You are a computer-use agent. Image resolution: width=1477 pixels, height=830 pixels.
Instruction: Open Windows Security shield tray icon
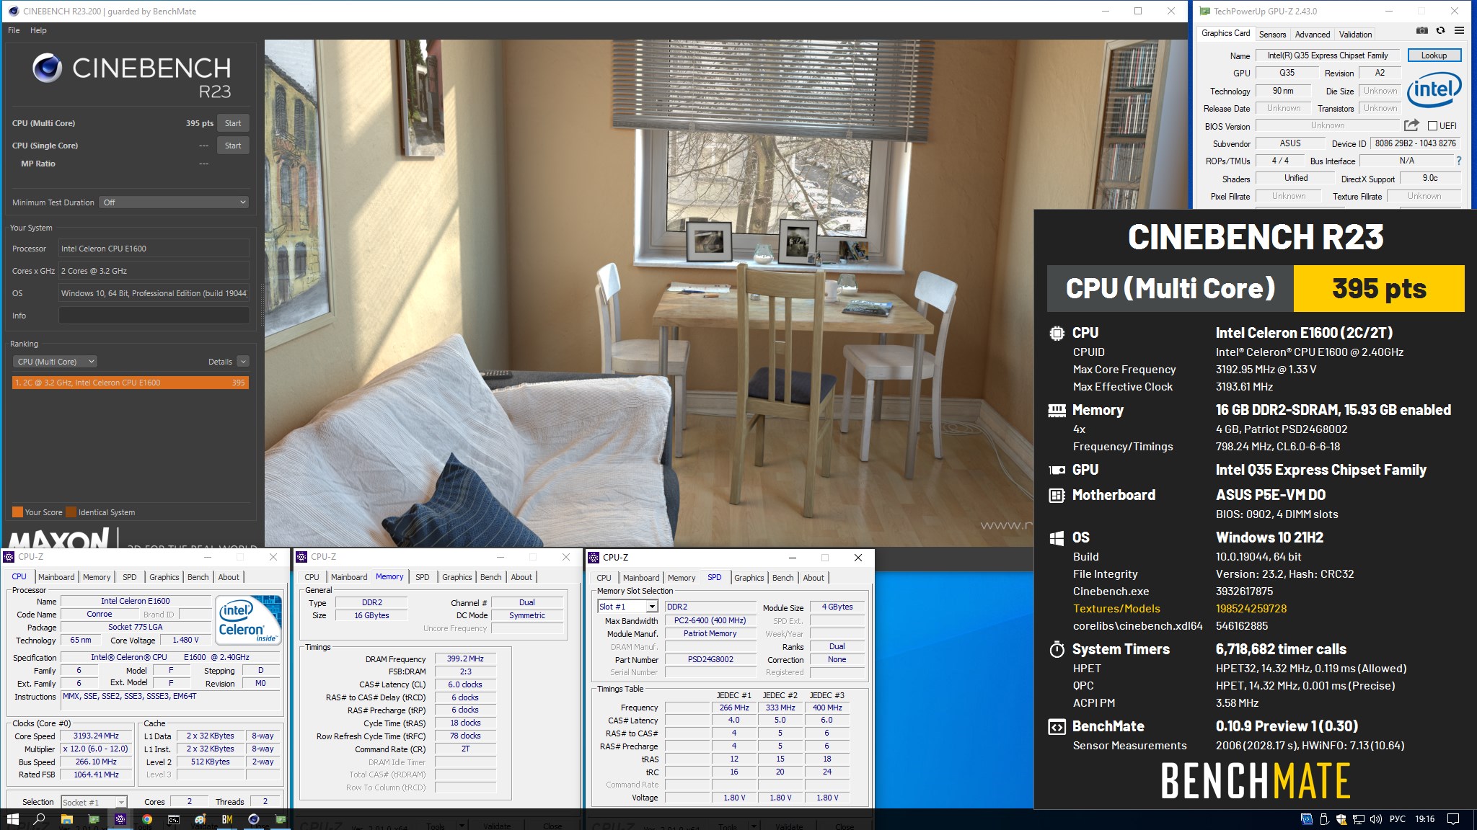pyautogui.click(x=1341, y=819)
